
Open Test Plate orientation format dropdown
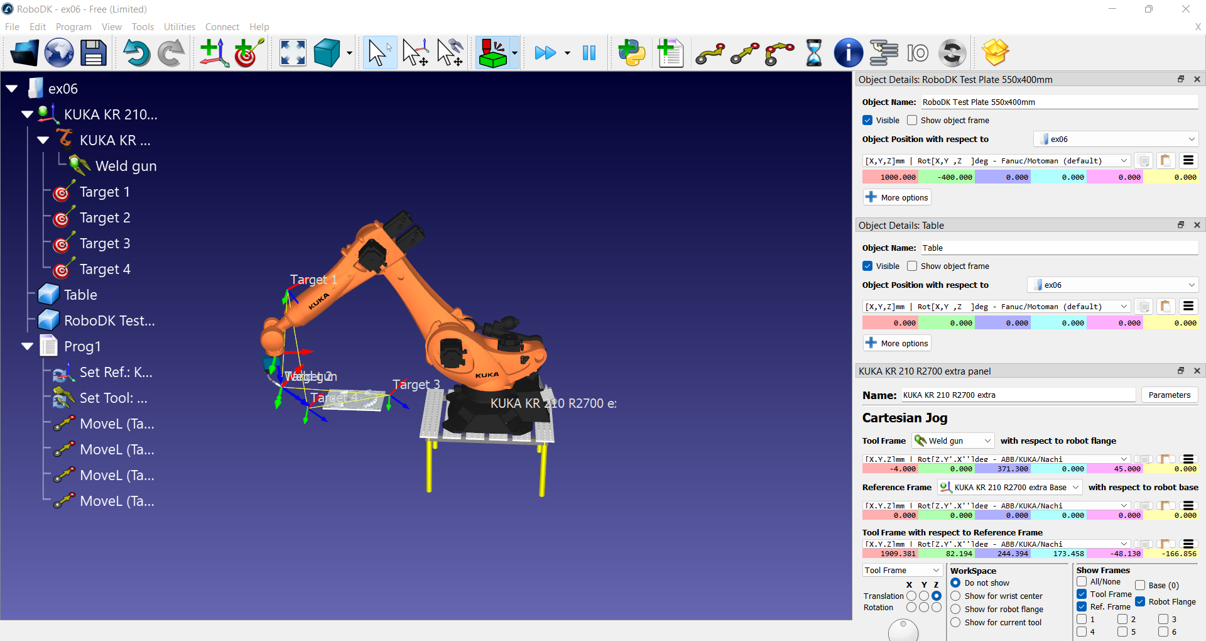996,161
